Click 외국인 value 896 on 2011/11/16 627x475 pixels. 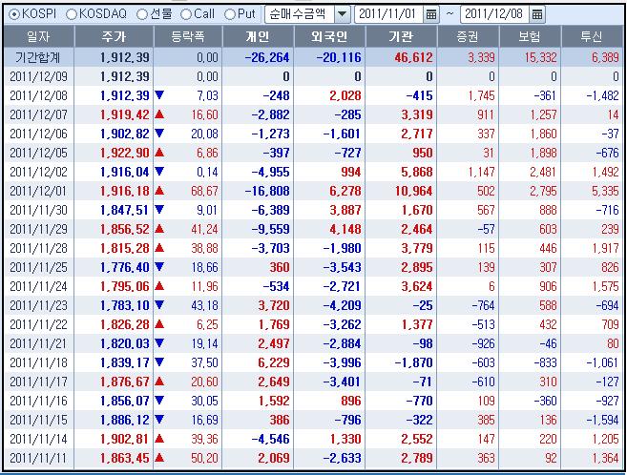[x=350, y=402]
